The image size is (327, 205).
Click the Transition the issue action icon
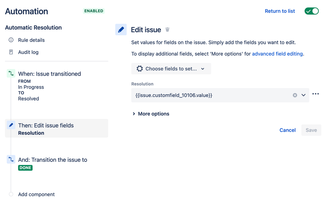[x=11, y=159]
